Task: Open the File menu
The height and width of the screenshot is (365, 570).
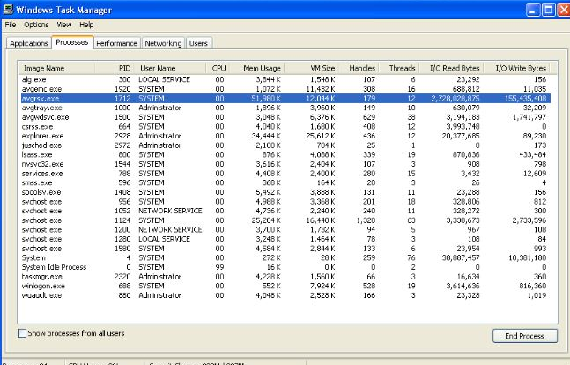Action: 11,25
